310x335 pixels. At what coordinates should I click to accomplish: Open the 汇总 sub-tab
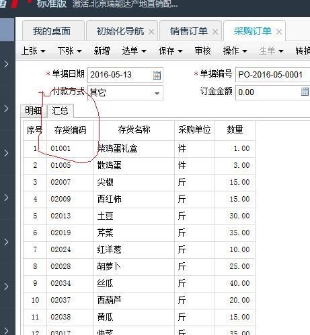60,111
